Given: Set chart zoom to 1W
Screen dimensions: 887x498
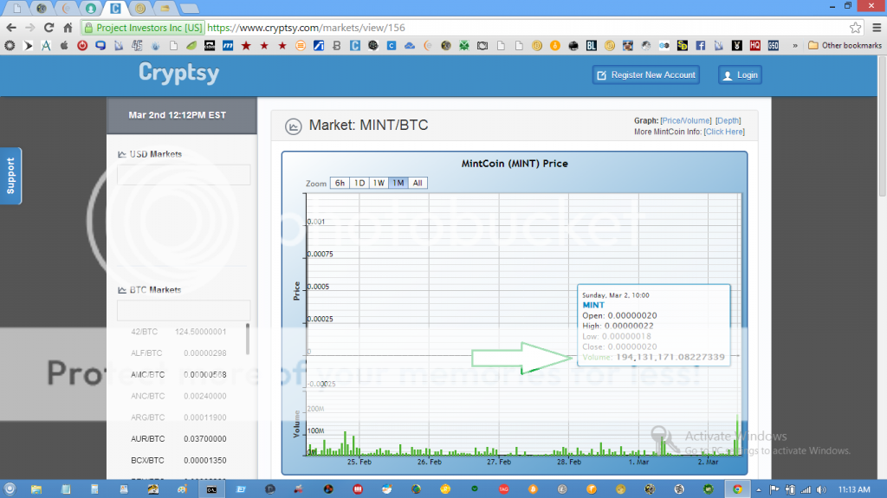Looking at the screenshot, I should point(379,183).
